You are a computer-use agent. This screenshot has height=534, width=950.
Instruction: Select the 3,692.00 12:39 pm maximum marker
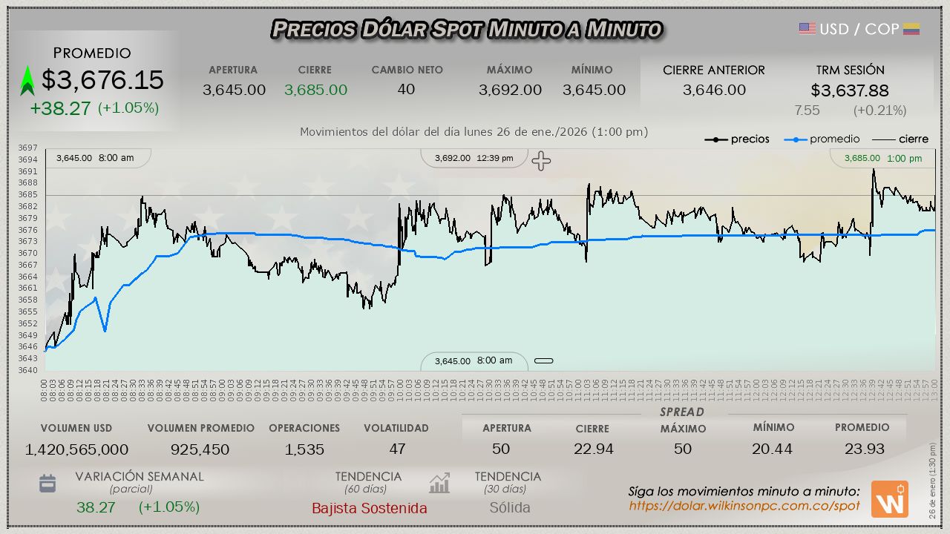pyautogui.click(x=474, y=158)
